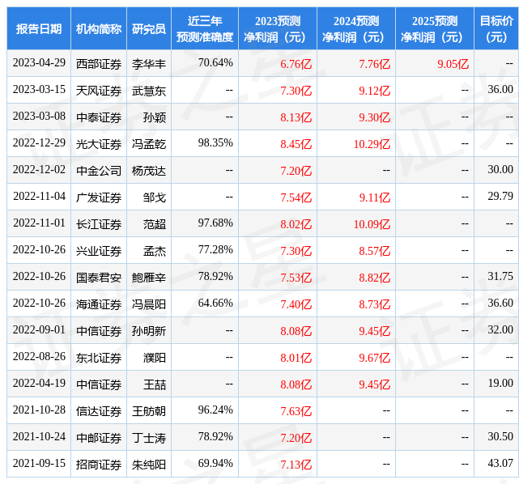
Task: Select analyst 杨茂达
Action: click(x=149, y=171)
